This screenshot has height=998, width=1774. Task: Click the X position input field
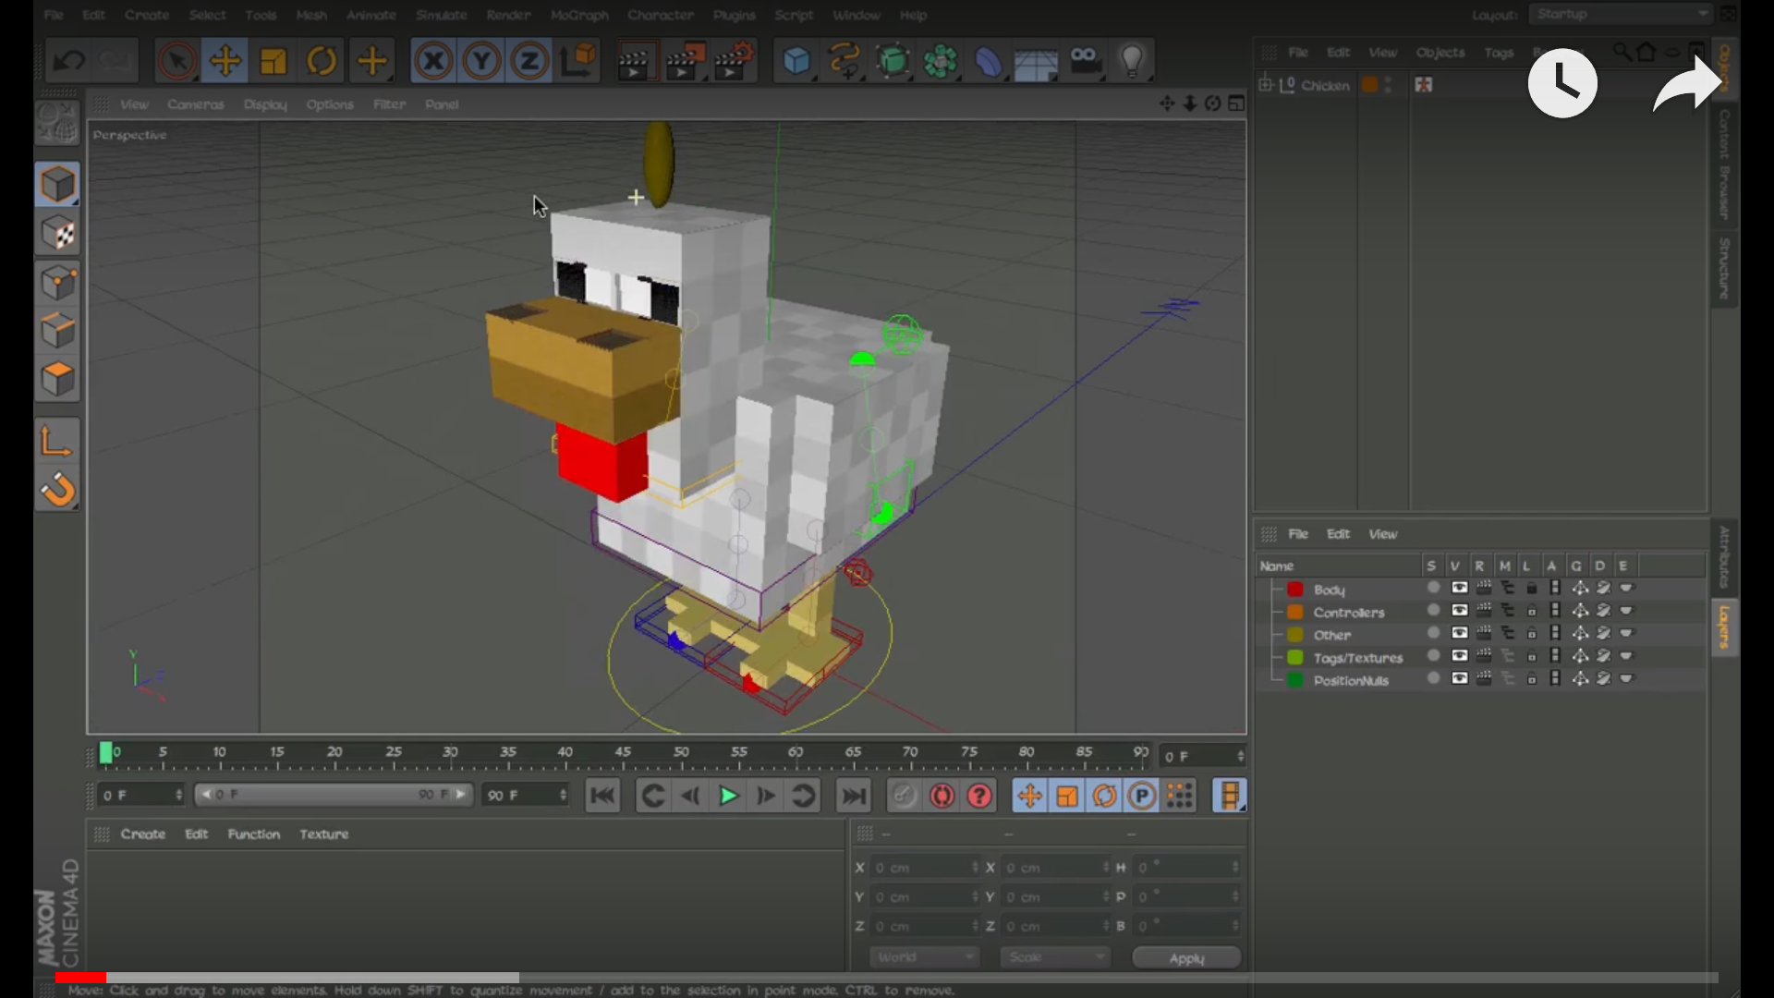[x=924, y=868]
